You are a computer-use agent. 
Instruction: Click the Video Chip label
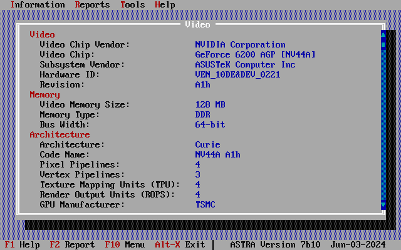[67, 54]
